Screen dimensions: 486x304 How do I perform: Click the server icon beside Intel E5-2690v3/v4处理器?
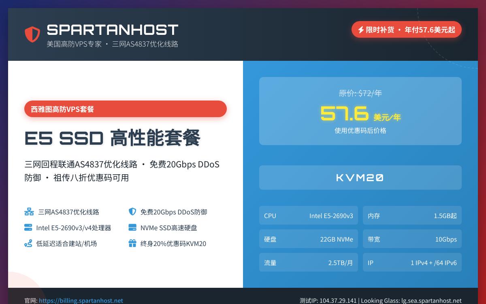[28, 227]
